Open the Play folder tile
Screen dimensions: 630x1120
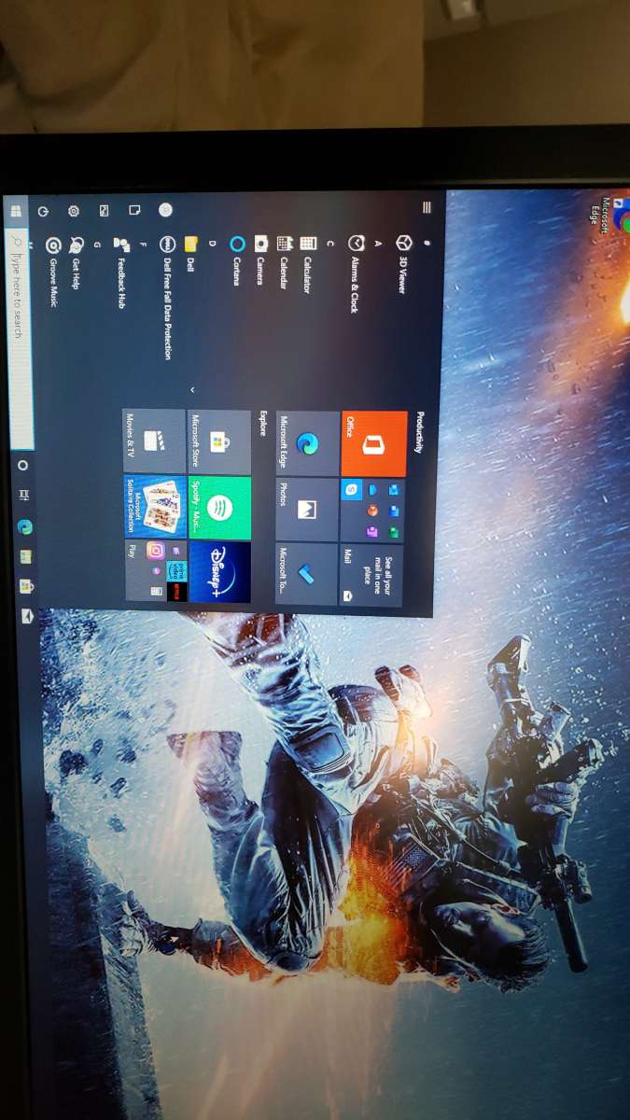click(x=156, y=571)
